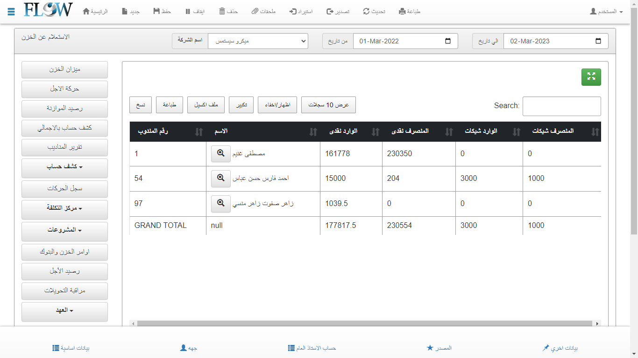Image resolution: width=638 pixels, height=358 pixels.
Task: Toggle sorting on رقم المندوب column header
Action: pyautogui.click(x=167, y=131)
